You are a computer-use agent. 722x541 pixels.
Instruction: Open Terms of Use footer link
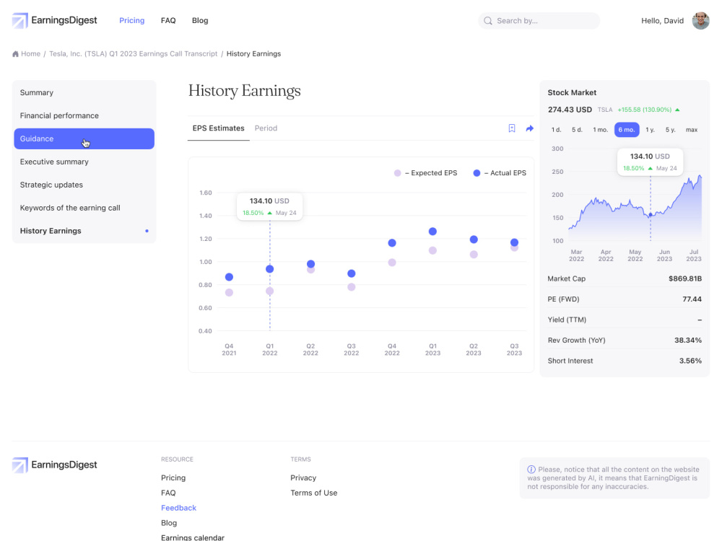(313, 493)
